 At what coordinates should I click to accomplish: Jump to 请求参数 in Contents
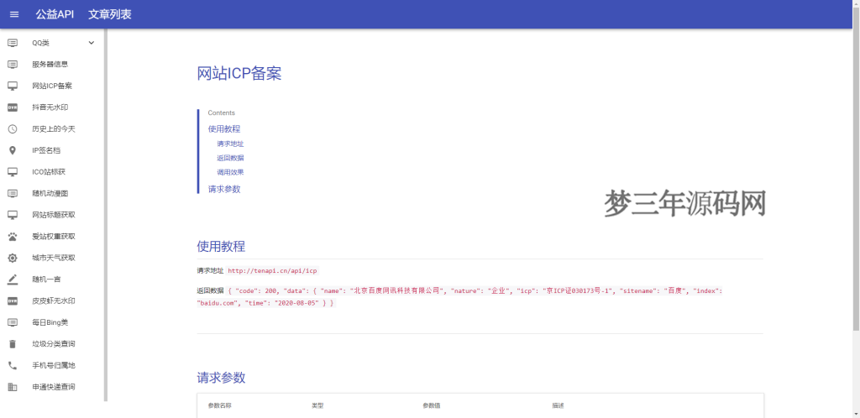tap(223, 190)
